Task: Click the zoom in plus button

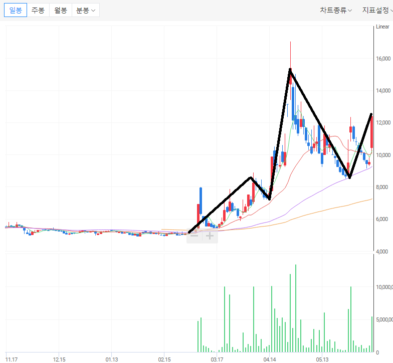Action: (x=210, y=235)
